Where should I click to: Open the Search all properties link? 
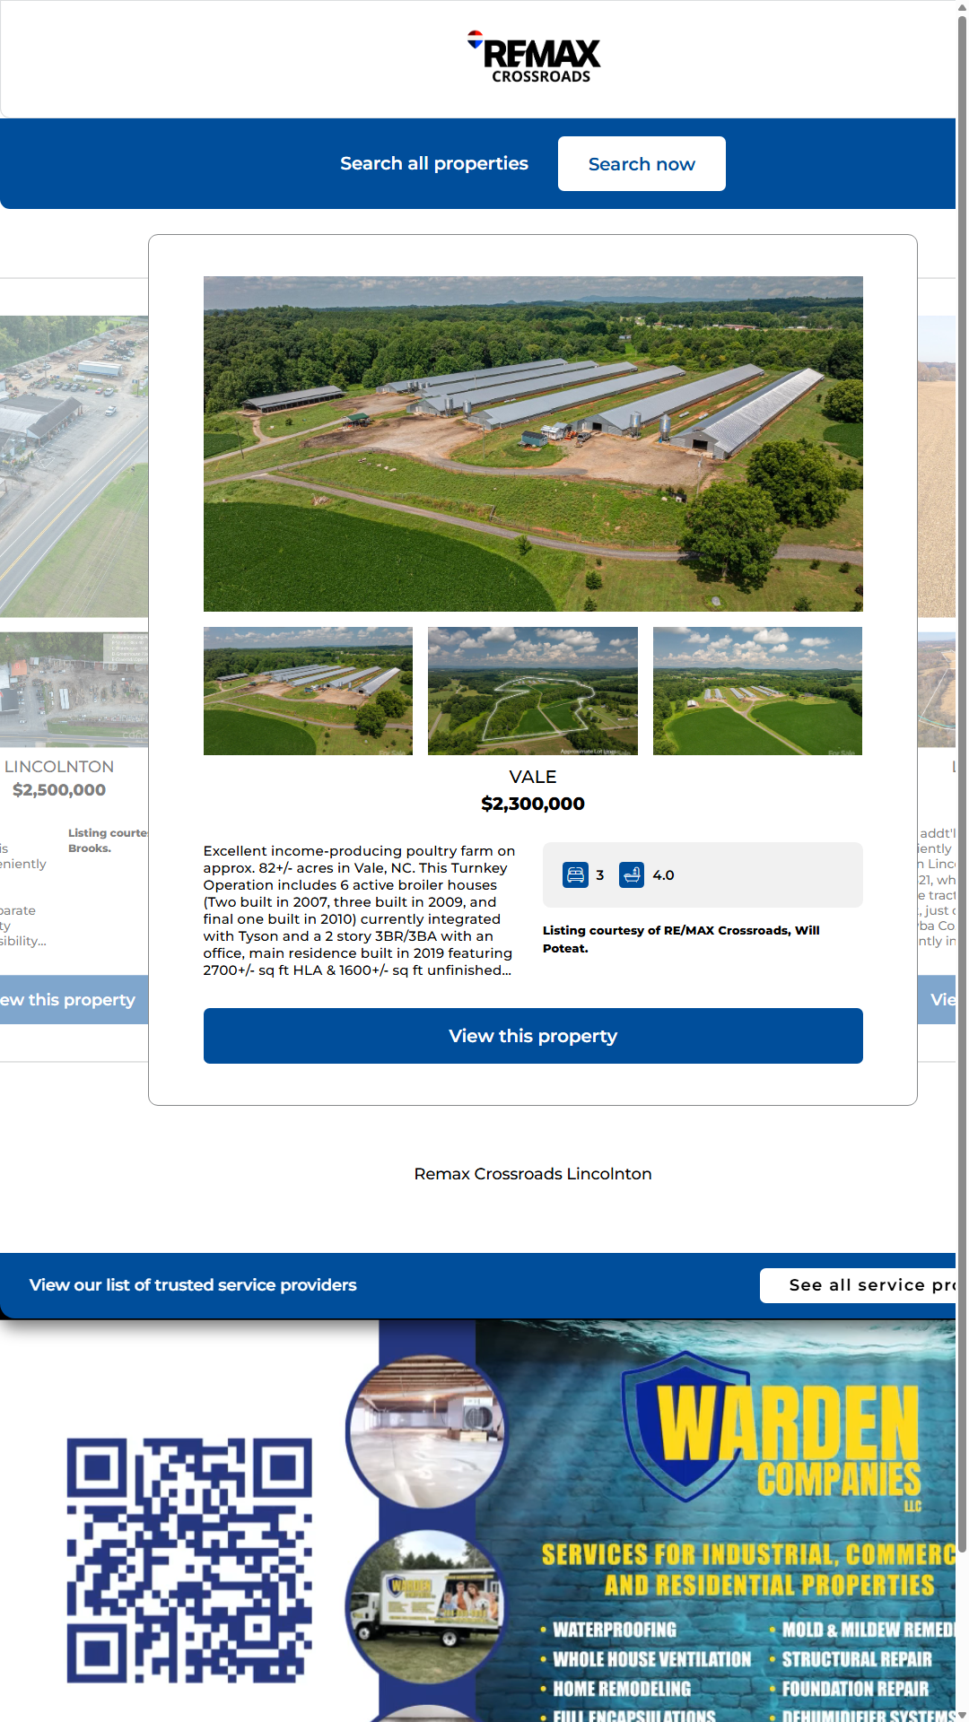point(433,164)
